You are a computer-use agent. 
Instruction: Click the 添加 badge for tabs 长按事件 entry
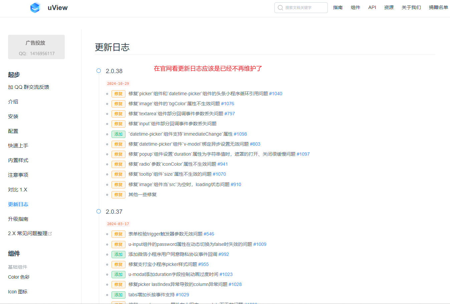coord(119,295)
